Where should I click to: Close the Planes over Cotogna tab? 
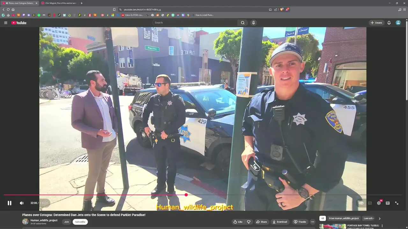click(36, 3)
